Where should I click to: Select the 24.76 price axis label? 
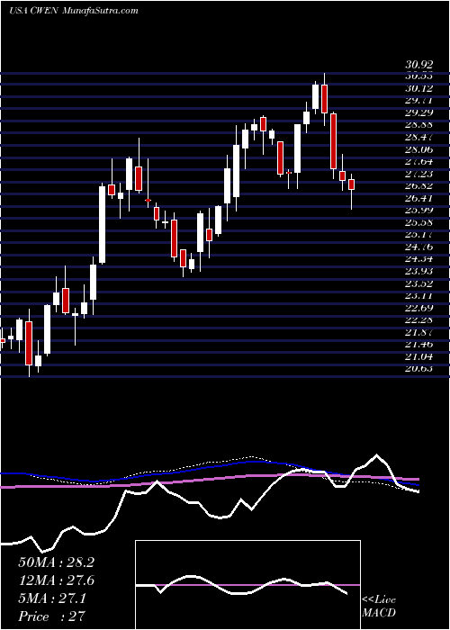(x=418, y=247)
